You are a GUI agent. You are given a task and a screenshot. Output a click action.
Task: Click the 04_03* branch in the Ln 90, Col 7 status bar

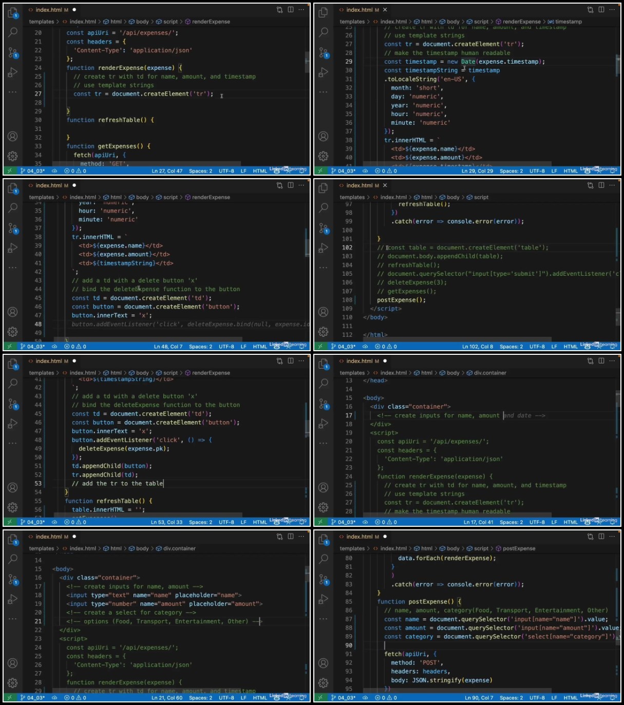tap(344, 698)
